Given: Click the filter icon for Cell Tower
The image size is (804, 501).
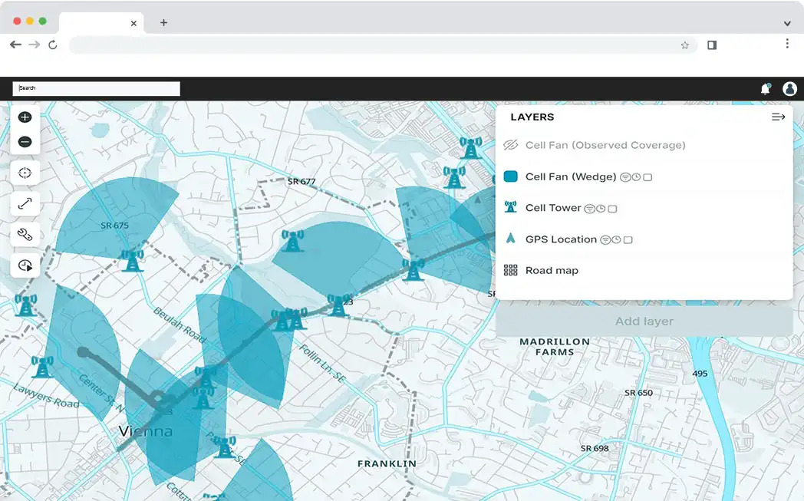Looking at the screenshot, I should click(x=589, y=209).
